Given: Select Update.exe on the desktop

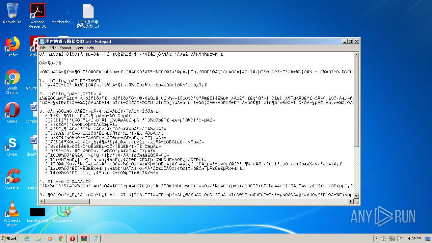Looking at the screenshot, I should tap(62, 214).
